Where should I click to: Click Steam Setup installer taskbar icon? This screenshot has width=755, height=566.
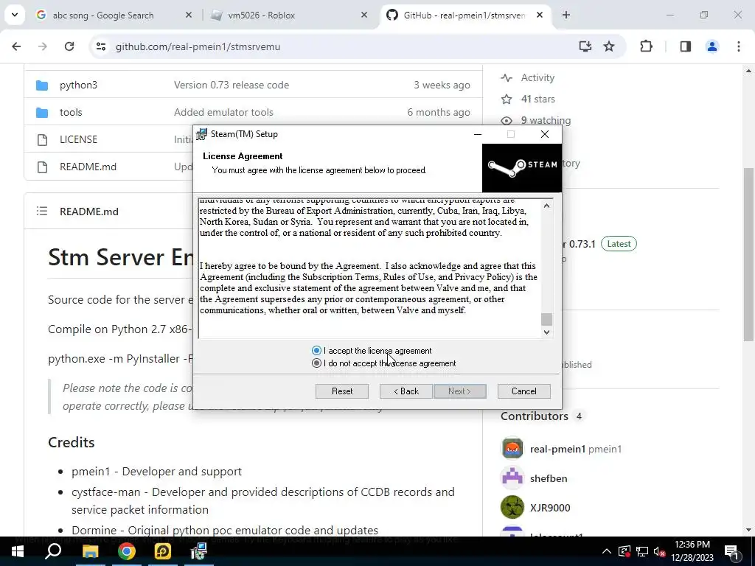[199, 551]
